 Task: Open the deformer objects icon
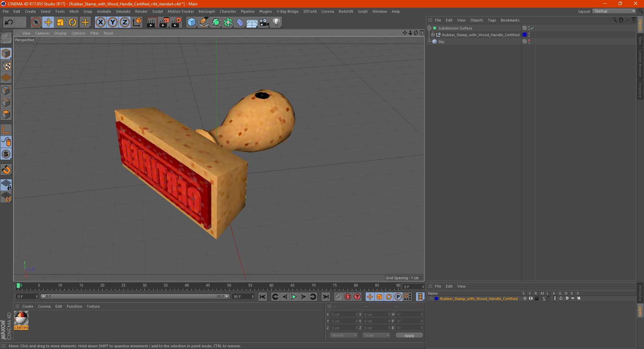pyautogui.click(x=240, y=22)
